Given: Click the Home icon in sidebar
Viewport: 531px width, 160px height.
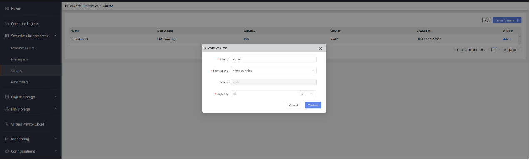Looking at the screenshot, I should coord(7,9).
